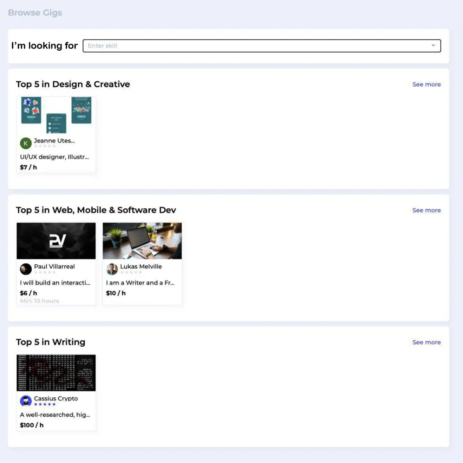Open A well-researched, hig... gig title

click(x=55, y=415)
